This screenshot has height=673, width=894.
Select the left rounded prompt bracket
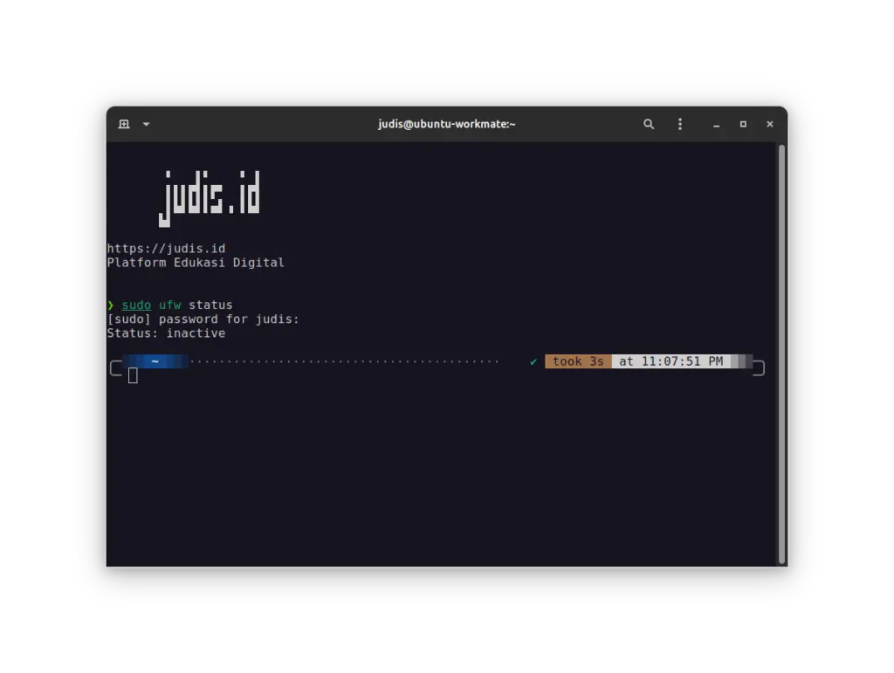(113, 367)
